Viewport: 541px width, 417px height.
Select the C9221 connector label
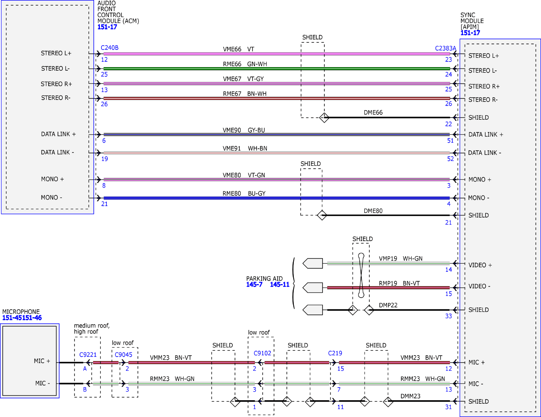pos(88,355)
